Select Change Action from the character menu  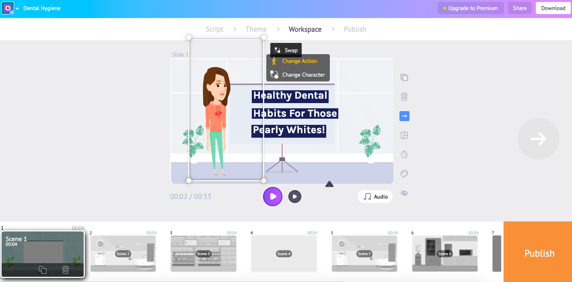point(299,61)
